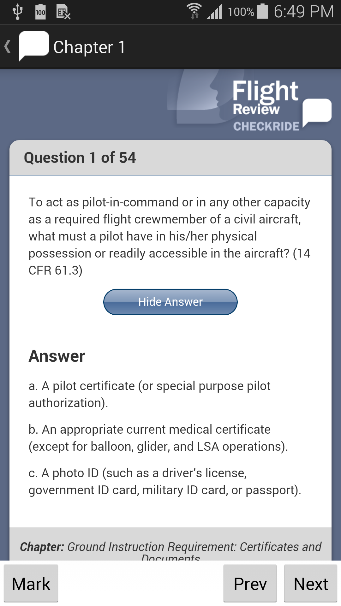
Task: Open the Ground Instruction Requirement chapter link
Action: 170,547
